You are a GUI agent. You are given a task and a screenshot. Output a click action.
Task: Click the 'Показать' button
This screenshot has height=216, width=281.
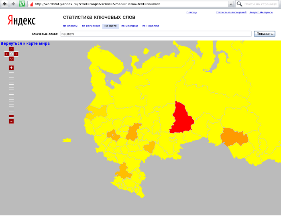[x=265, y=34]
